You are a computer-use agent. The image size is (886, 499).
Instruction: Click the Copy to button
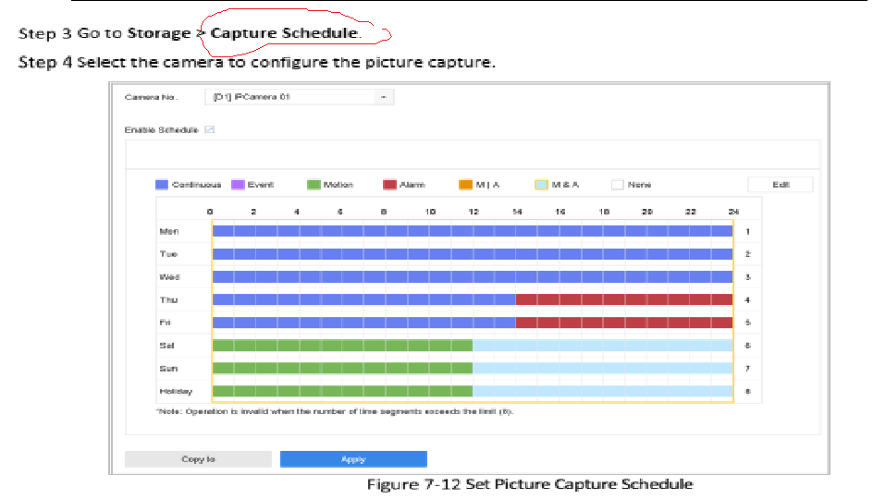[198, 459]
